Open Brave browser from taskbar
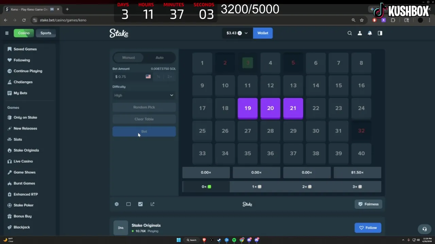The height and width of the screenshot is (244, 435). click(204, 240)
